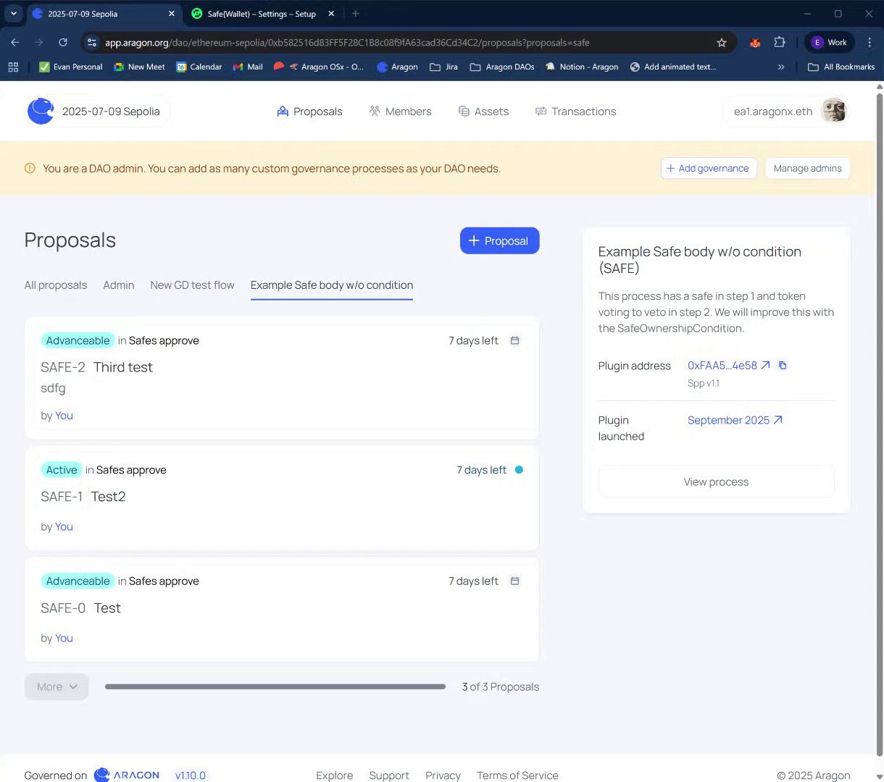Open the Jira bookmarks folder
Screen dimensions: 884x782
[x=443, y=67]
